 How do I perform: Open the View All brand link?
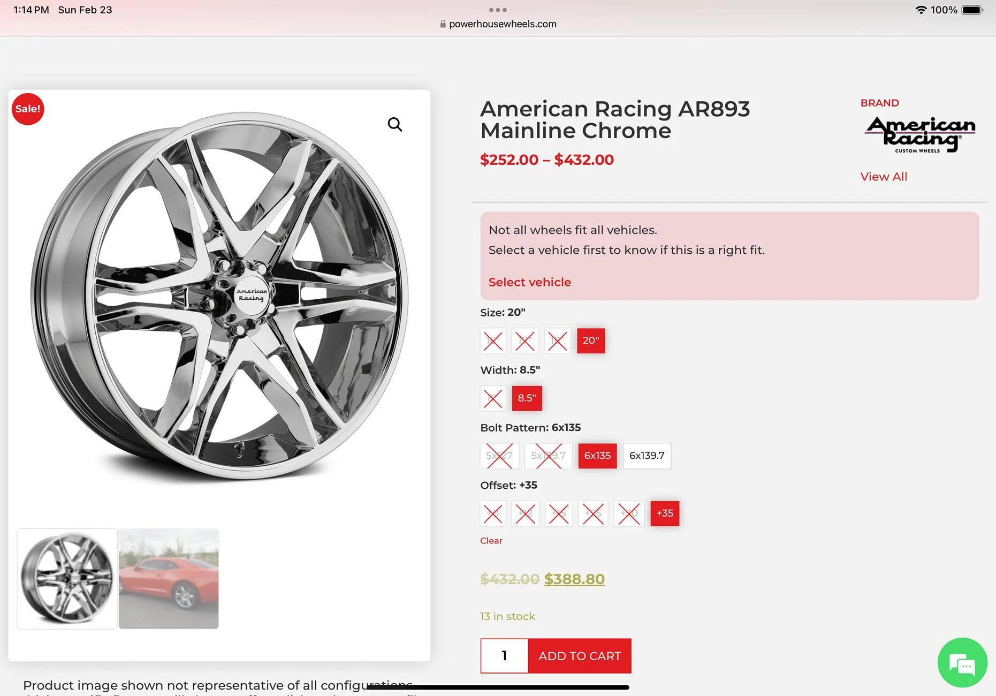pos(884,177)
